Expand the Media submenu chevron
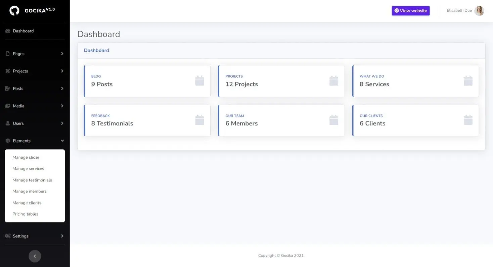This screenshot has height=267, width=493. 62,106
